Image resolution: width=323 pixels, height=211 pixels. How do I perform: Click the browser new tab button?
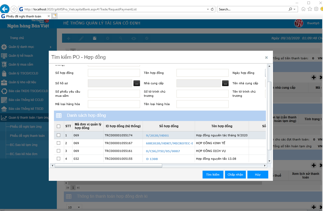pos(54,16)
